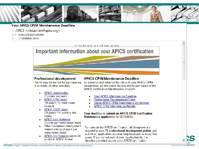Click the scrollbar down arrow
Image resolution: width=199 pixels, height=149 pixels.
coord(184,140)
